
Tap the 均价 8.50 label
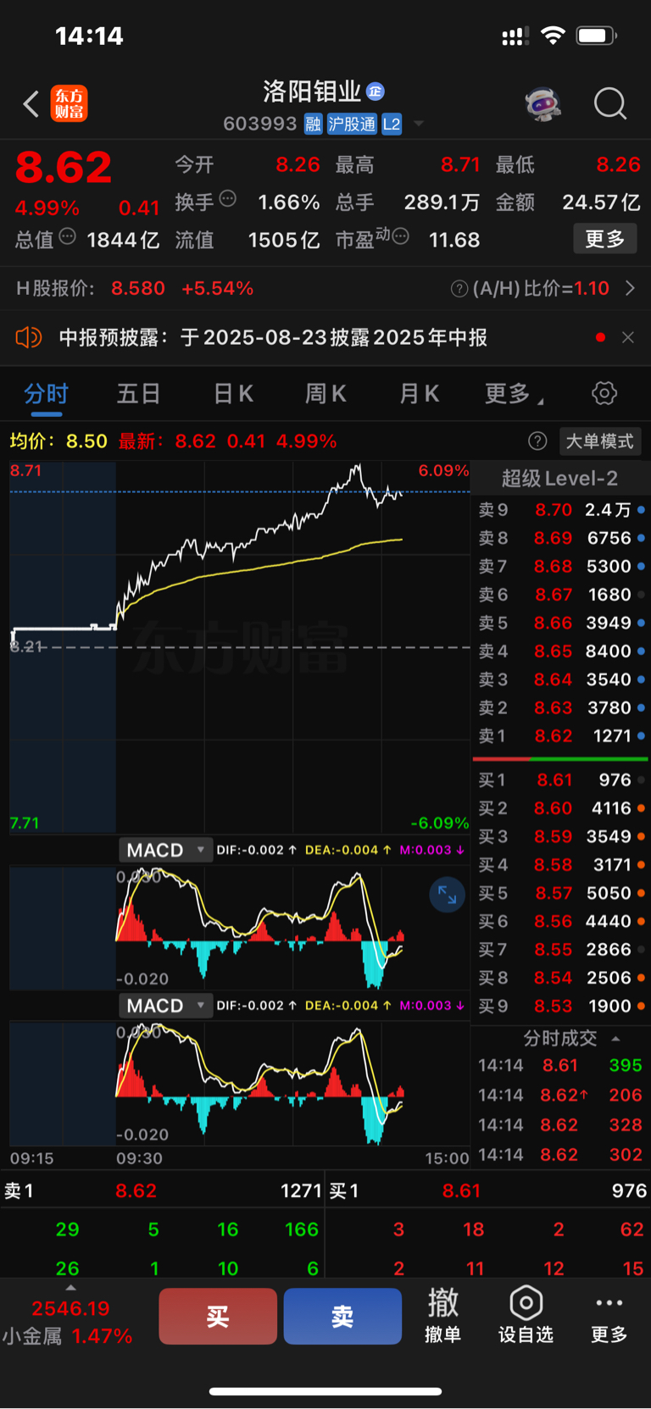[x=58, y=441]
